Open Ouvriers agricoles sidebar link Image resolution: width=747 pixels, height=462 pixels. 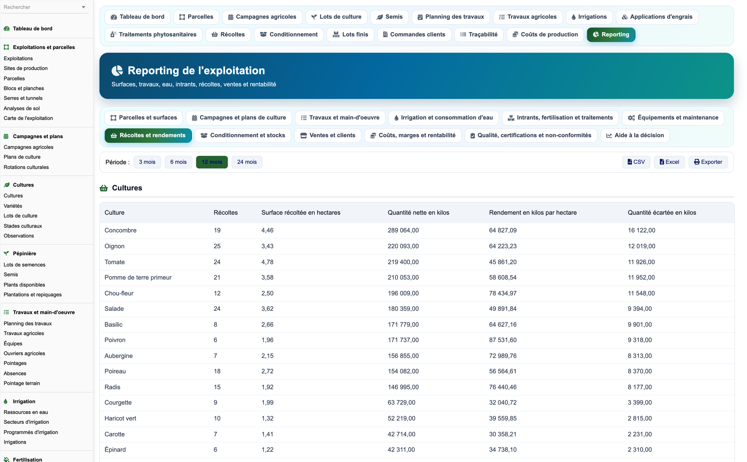click(24, 353)
